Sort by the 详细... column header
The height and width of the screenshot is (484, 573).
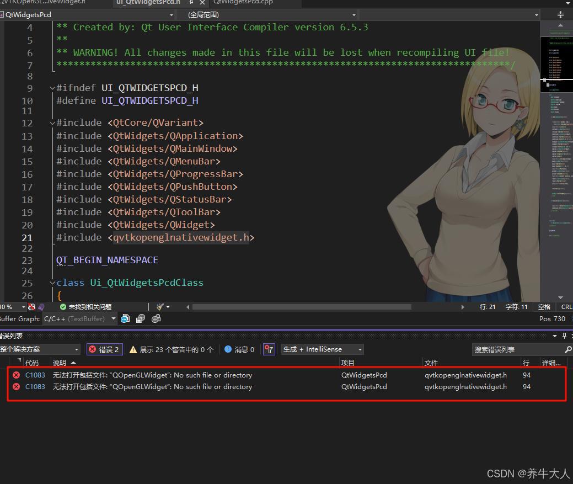[x=551, y=363]
